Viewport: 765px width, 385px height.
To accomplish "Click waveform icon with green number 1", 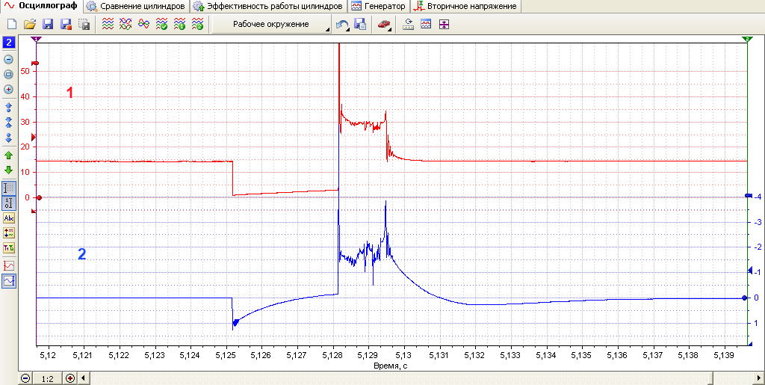I will pyautogui.click(x=179, y=24).
